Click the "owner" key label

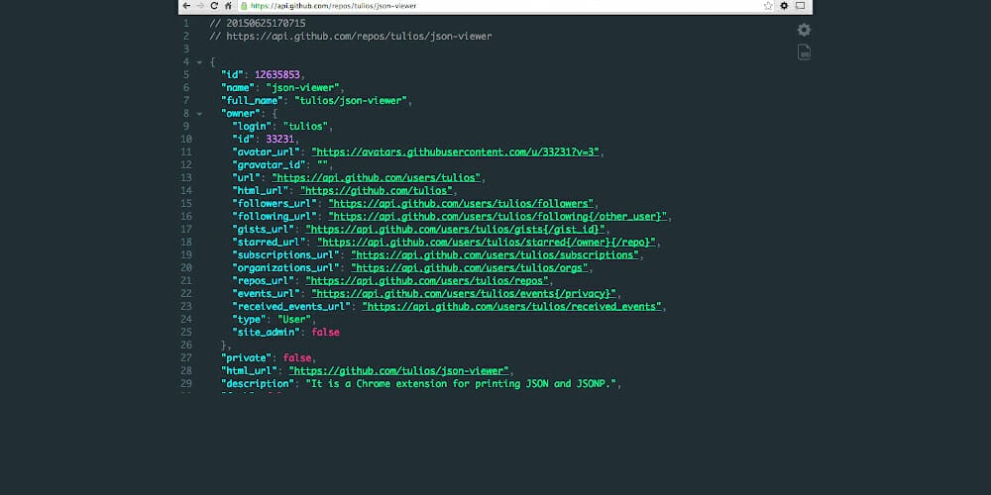tap(240, 114)
